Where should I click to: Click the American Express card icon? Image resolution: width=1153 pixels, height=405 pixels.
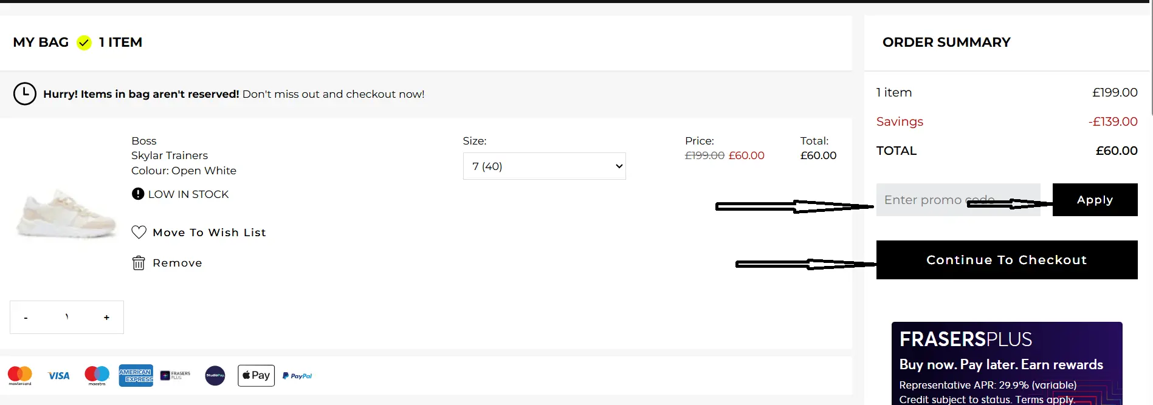click(x=136, y=376)
